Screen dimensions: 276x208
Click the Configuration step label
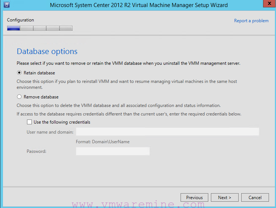[20, 20]
